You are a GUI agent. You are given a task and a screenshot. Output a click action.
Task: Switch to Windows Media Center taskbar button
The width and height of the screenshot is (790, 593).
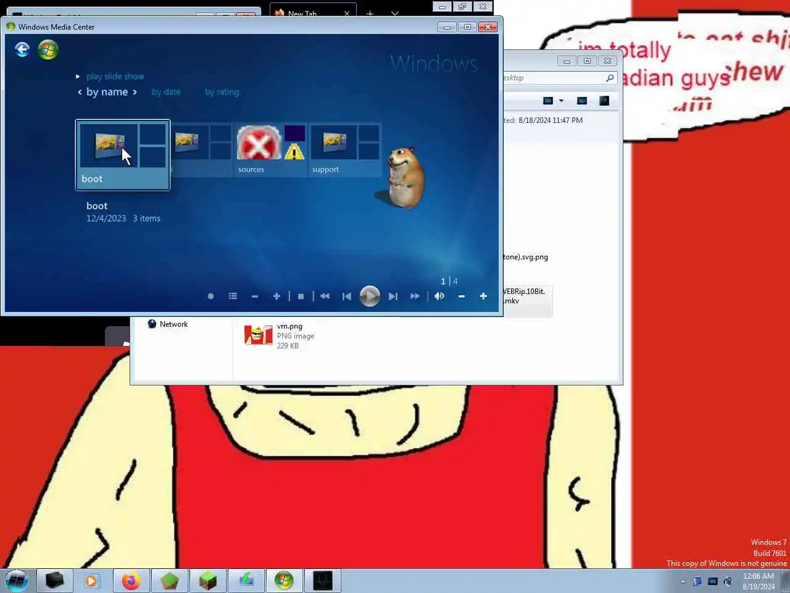(284, 581)
